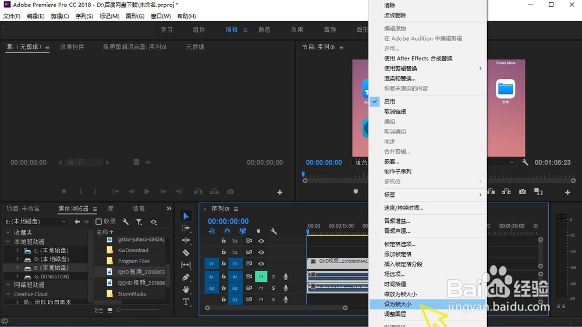The height and width of the screenshot is (327, 582).
Task: Open source monitor button editor plus
Action: pos(280,192)
